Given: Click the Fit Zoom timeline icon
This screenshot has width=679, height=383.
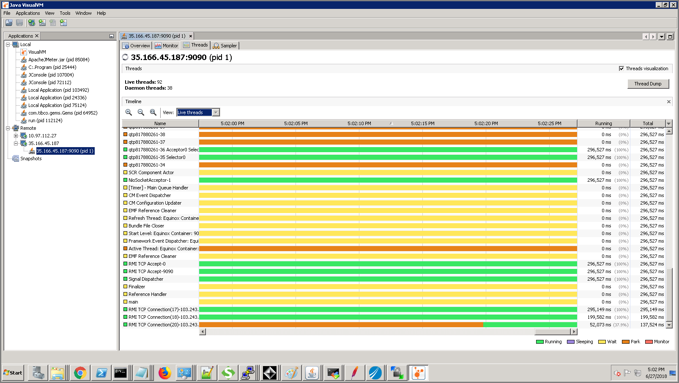Looking at the screenshot, I should (x=153, y=112).
